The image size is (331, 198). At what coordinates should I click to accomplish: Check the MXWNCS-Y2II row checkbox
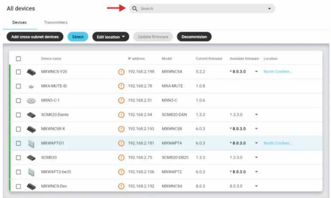pyautogui.click(x=18, y=72)
